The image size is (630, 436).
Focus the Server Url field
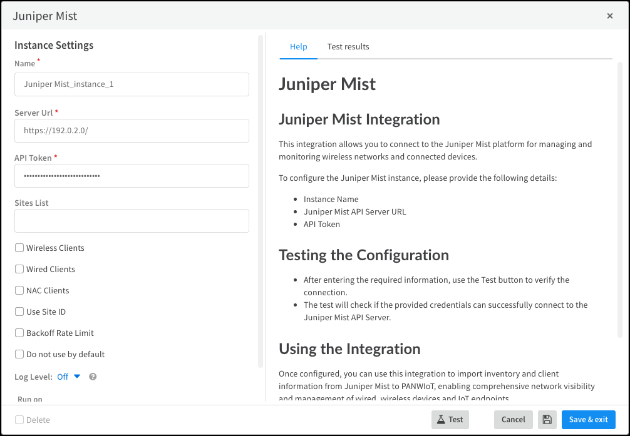[x=132, y=131]
